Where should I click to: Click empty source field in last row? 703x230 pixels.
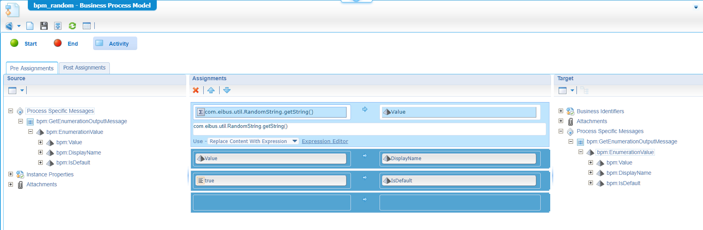tap(272, 202)
